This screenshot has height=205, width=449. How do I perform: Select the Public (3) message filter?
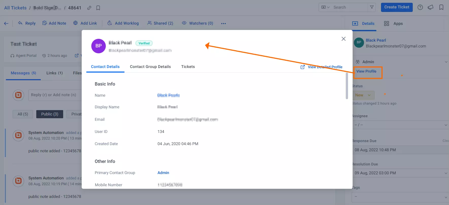(x=50, y=114)
